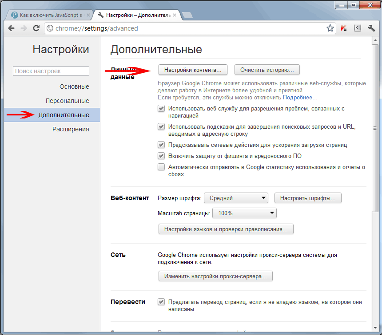Viewport: 382px width, 335px height.
Task: Minimize the Chrome window
Action: click(x=342, y=5)
